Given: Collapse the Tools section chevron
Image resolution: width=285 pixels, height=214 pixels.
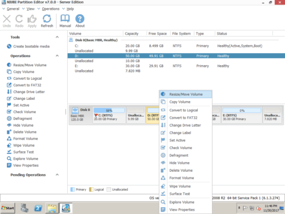Looking at the screenshot, I should click(x=57, y=37).
